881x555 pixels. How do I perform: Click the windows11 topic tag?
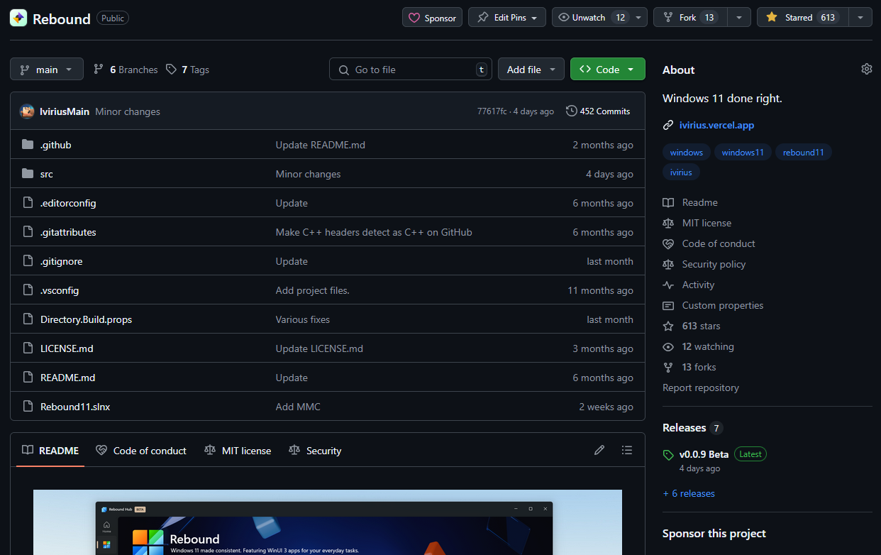pyautogui.click(x=743, y=152)
